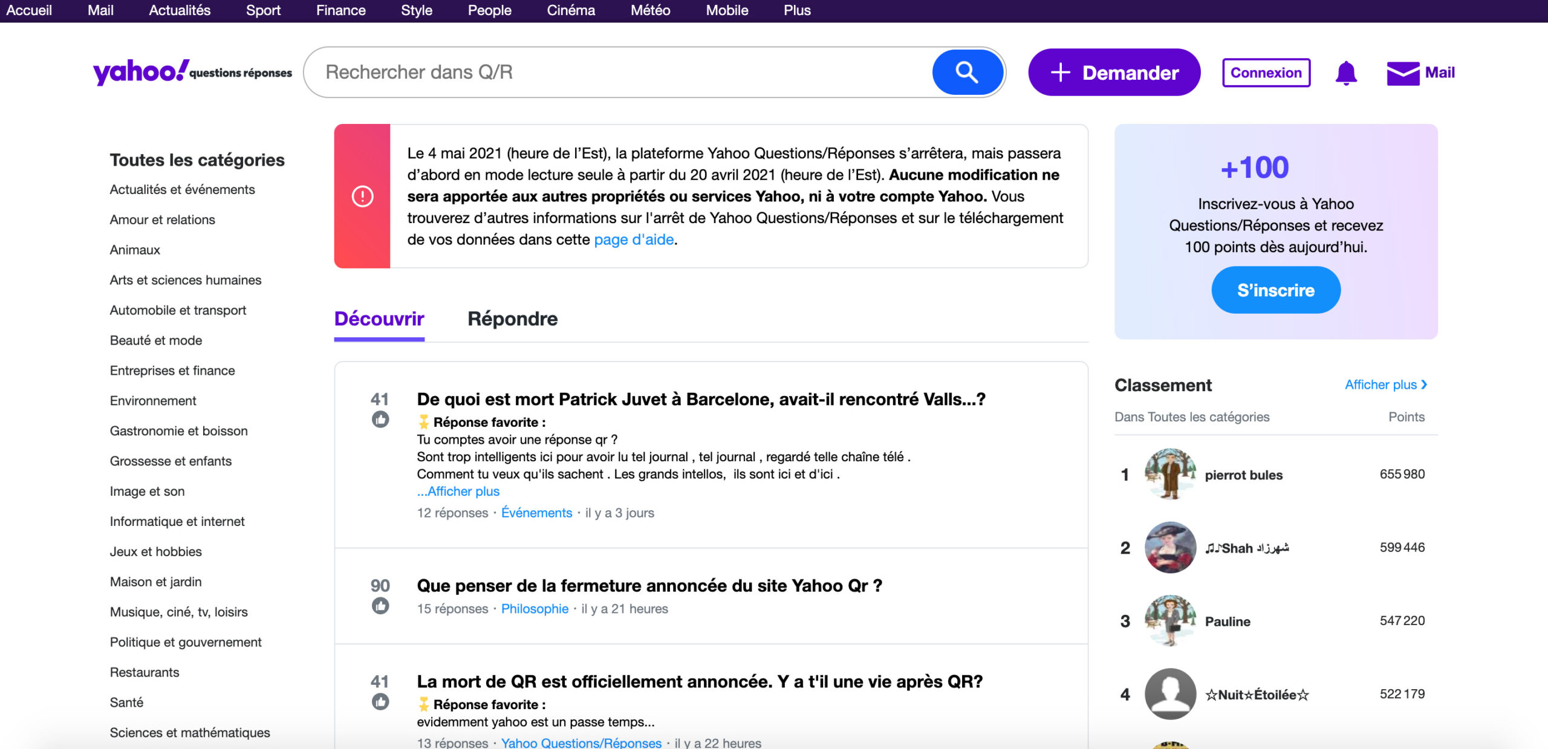Viewport: 1548px width, 749px height.
Task: Open the Plus menu in top bar
Action: pyautogui.click(x=797, y=10)
